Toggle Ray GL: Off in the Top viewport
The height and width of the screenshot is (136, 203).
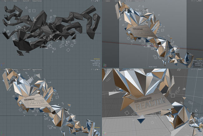point(26,1)
